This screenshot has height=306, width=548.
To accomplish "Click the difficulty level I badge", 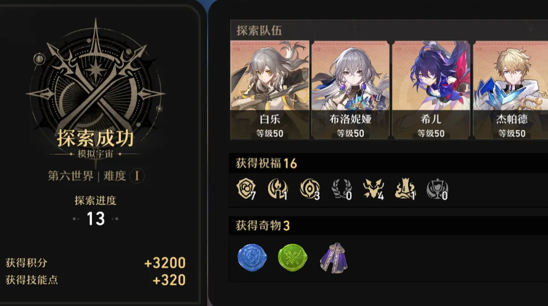I will (137, 176).
